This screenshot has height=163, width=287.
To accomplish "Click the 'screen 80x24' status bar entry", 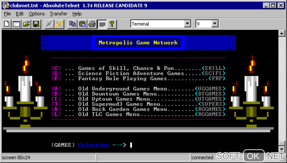I will (x=16, y=157).
